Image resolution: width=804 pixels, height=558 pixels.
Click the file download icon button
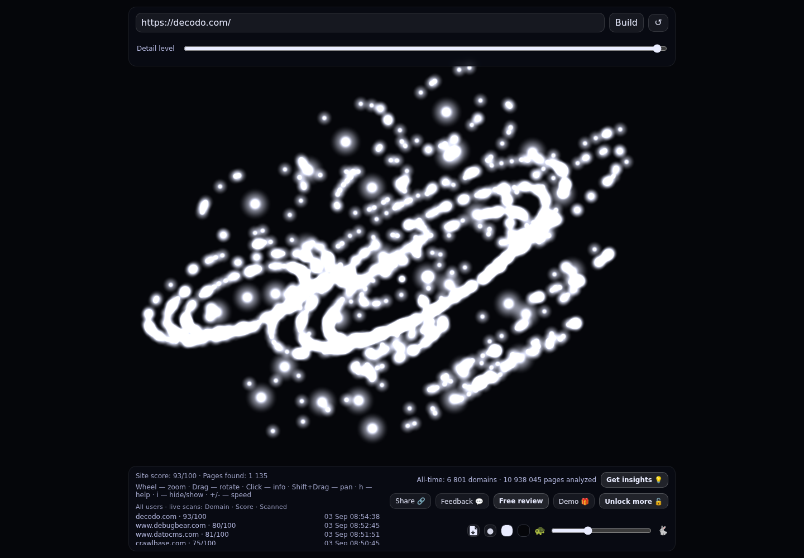click(473, 531)
